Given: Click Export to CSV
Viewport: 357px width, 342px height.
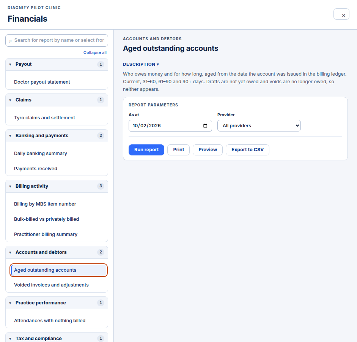Looking at the screenshot, I should pos(247,150).
